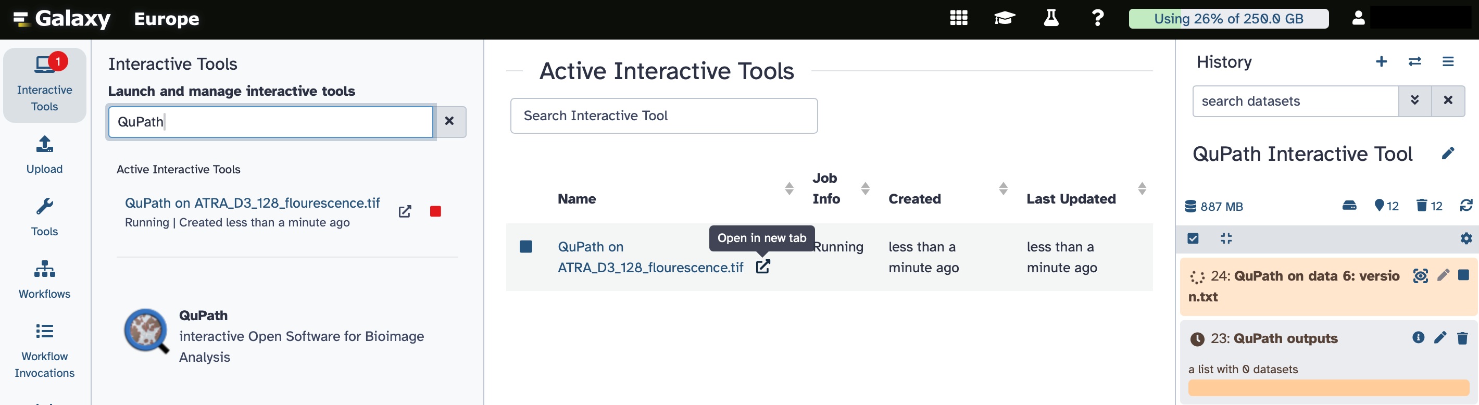Open in new tab icon in table row

click(x=763, y=267)
